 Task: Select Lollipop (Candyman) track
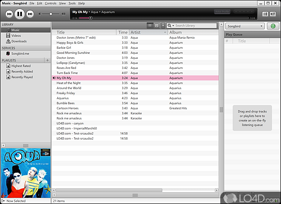[x=135, y=63]
